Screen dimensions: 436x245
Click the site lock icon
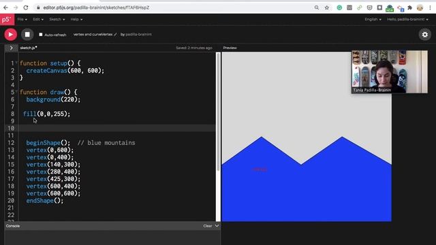[x=38, y=7]
